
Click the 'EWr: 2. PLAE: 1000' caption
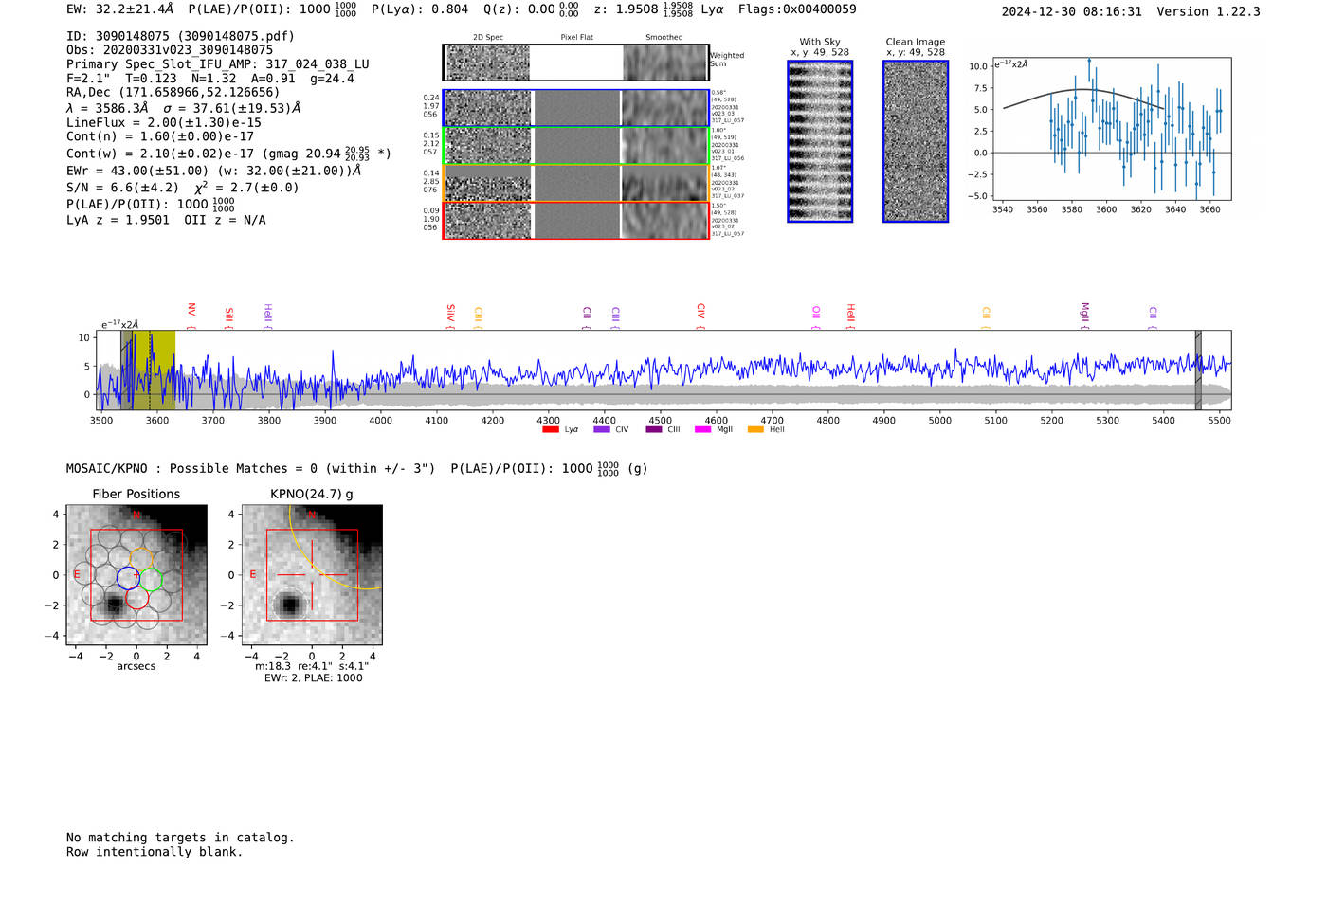click(313, 677)
